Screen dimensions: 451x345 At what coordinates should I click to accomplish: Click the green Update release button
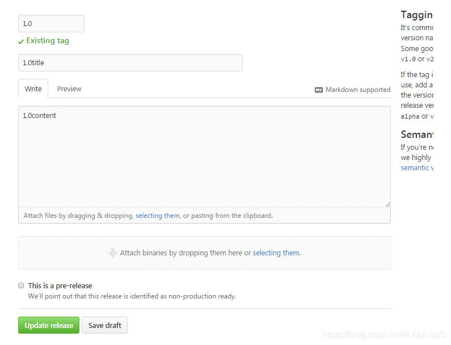coord(49,325)
